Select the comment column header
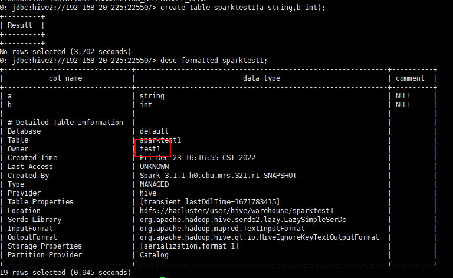453x278 pixels. (410, 78)
